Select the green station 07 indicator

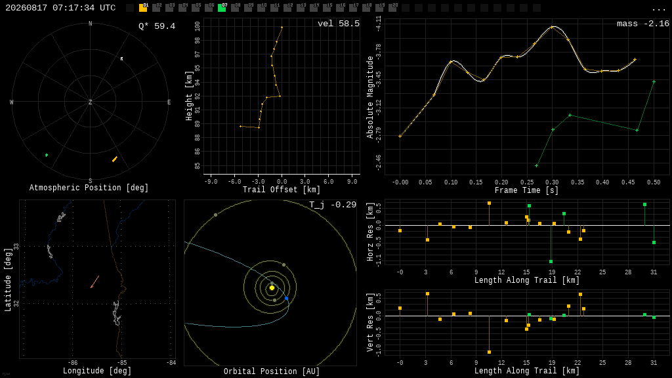[222, 8]
